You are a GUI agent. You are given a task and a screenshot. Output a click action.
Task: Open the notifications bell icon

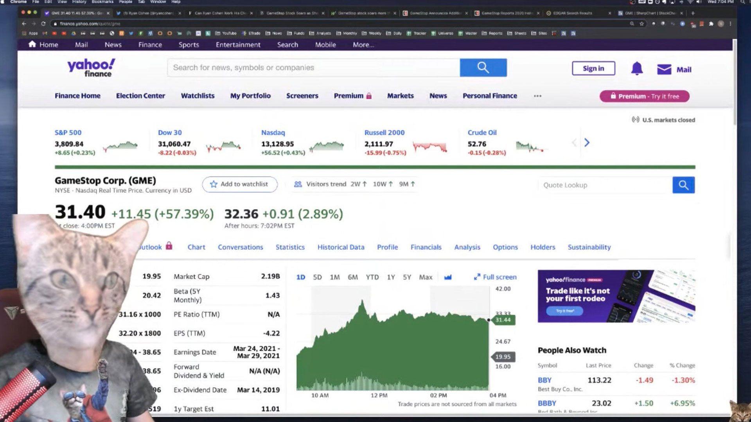[637, 69]
